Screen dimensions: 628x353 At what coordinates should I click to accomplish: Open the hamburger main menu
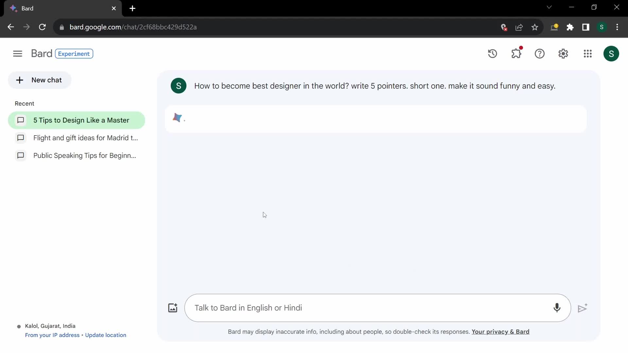pos(18,54)
